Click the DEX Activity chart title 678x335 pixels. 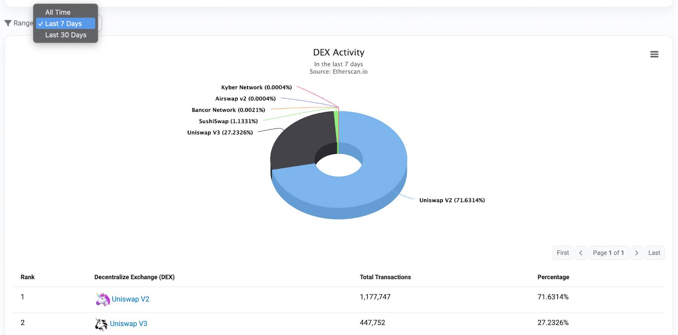point(339,52)
